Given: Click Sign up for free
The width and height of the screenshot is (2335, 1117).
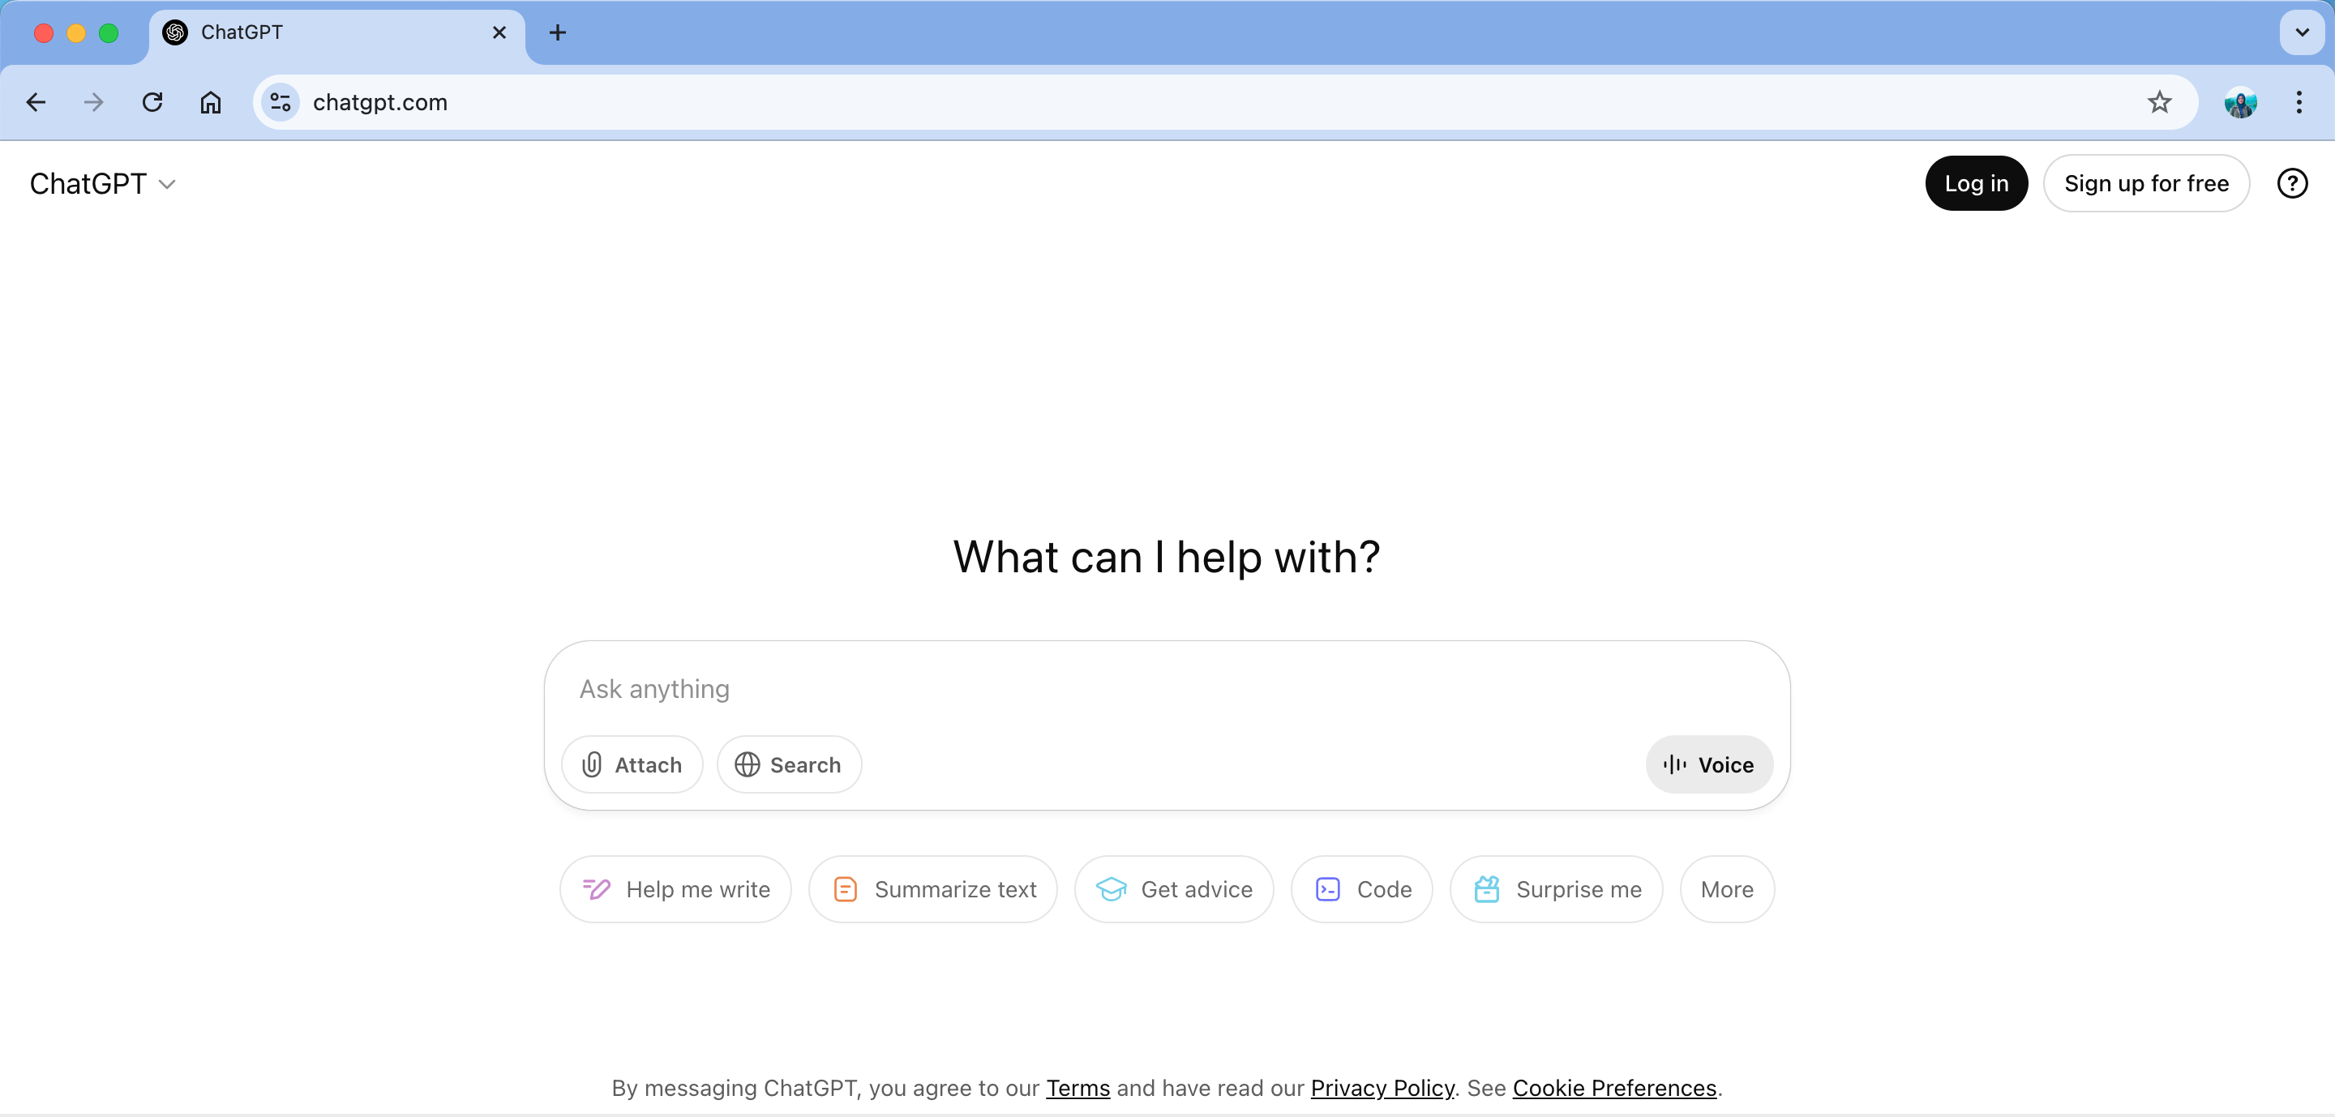Looking at the screenshot, I should [x=2145, y=184].
